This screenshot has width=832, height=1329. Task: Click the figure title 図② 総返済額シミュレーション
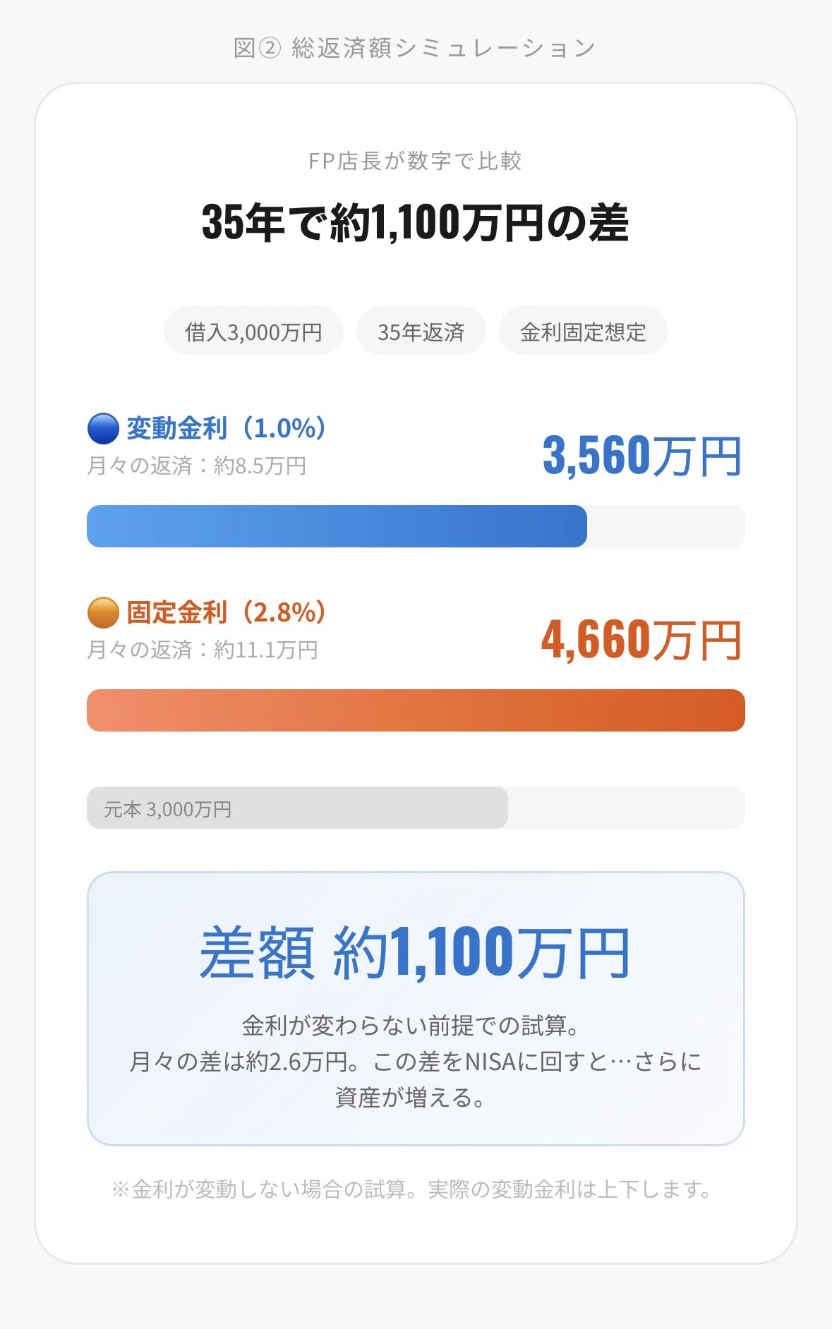415,48
